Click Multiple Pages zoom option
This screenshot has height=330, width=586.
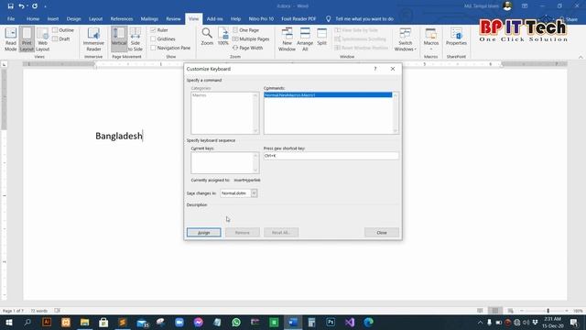pyautogui.click(x=251, y=38)
